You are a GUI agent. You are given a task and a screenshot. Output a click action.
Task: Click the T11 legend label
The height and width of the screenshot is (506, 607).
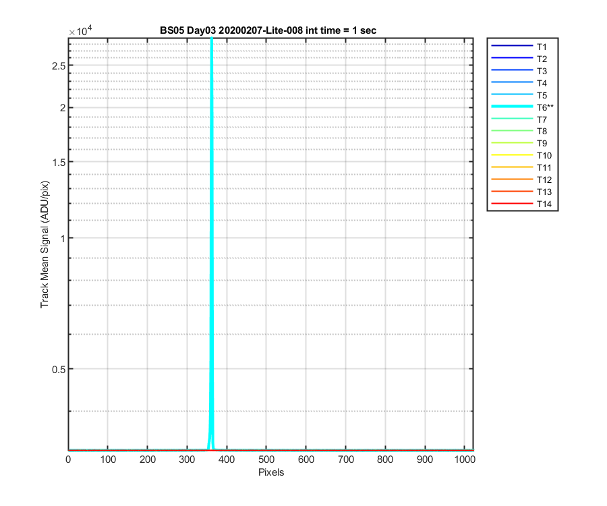(x=544, y=167)
